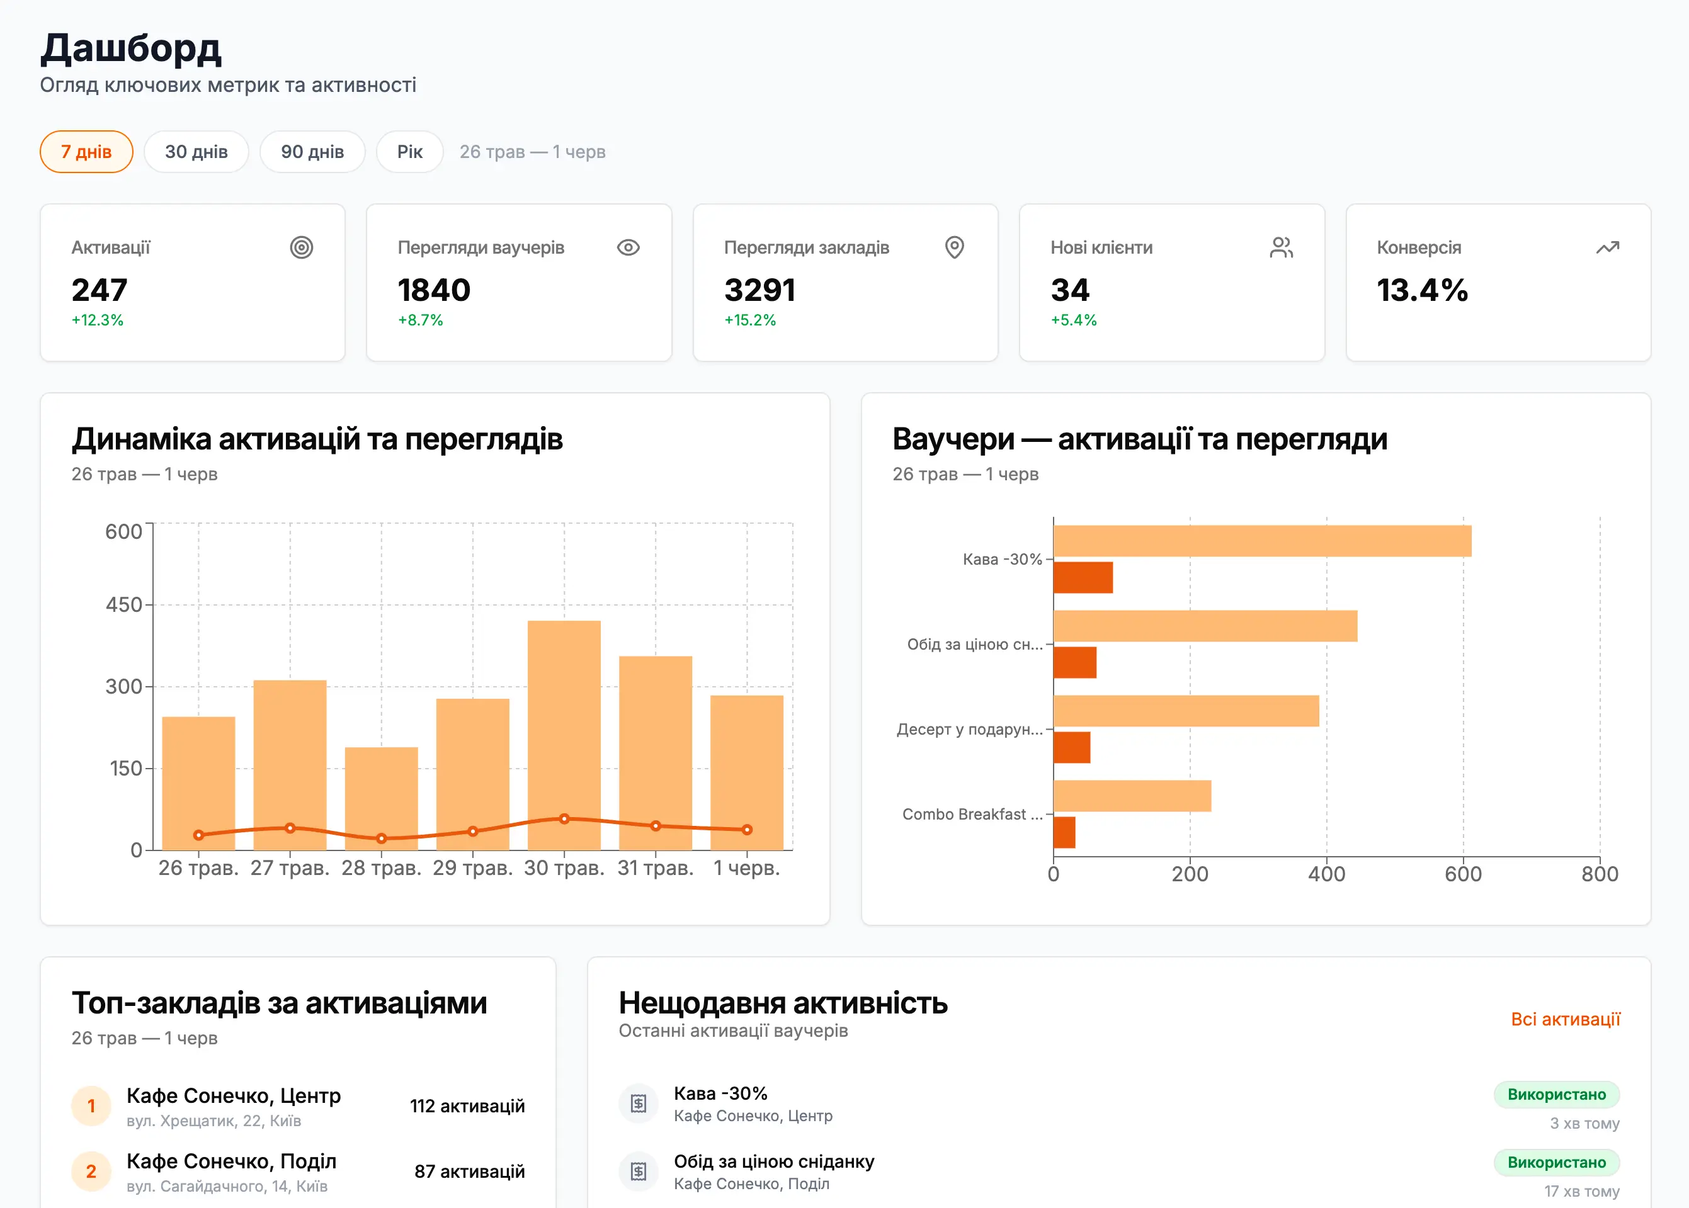Click the Топ-закладів за активаціями heading
The image size is (1689, 1208).
[x=279, y=1003]
